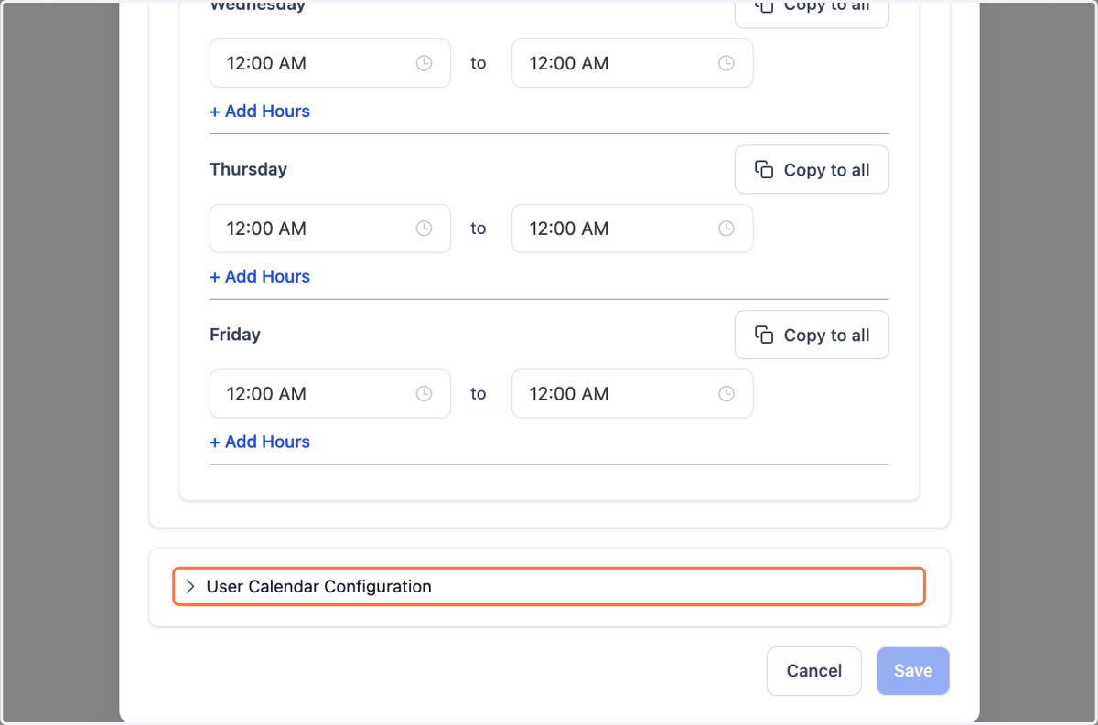
Task: Click clock icon in Friday start time field
Action: [424, 394]
